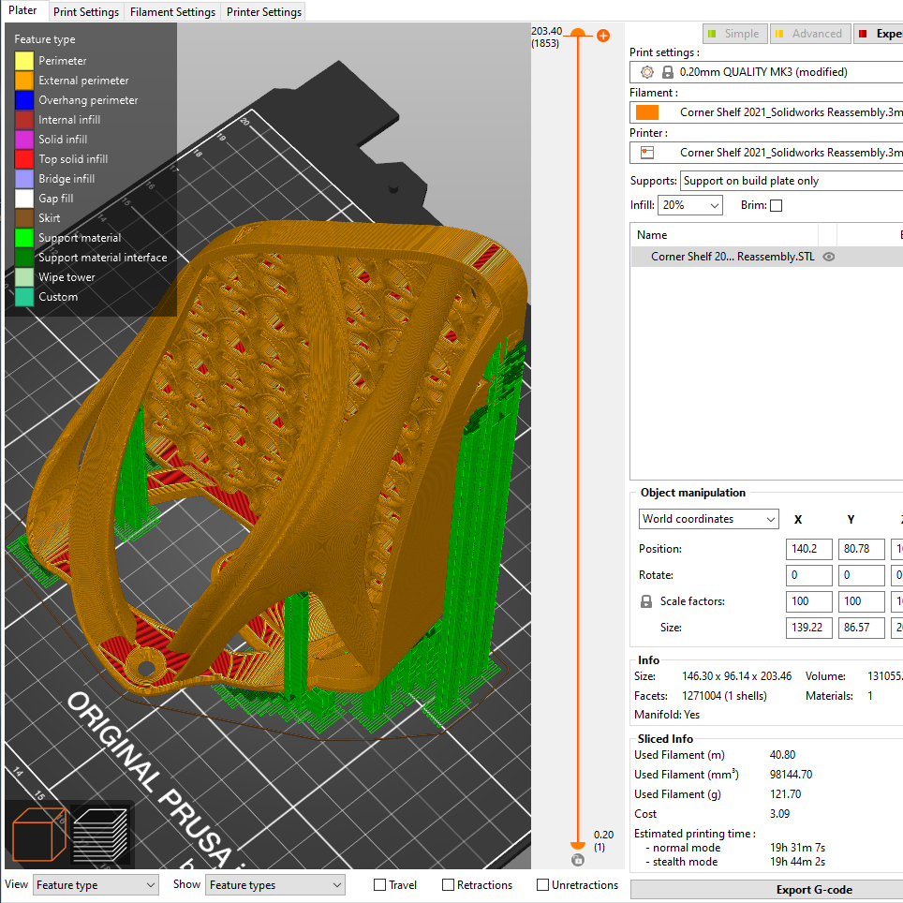Hide Corner Shelf object with eye icon
The width and height of the screenshot is (903, 903).
coord(828,257)
